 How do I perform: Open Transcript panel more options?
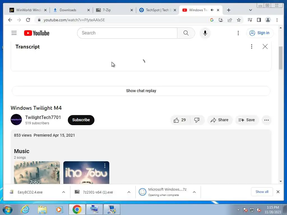coord(252,47)
